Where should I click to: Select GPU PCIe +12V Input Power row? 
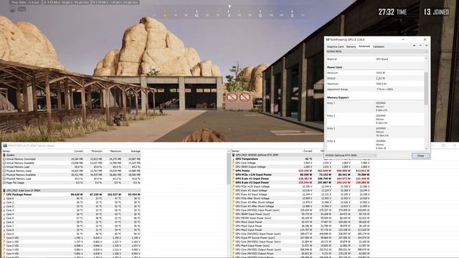(301, 175)
